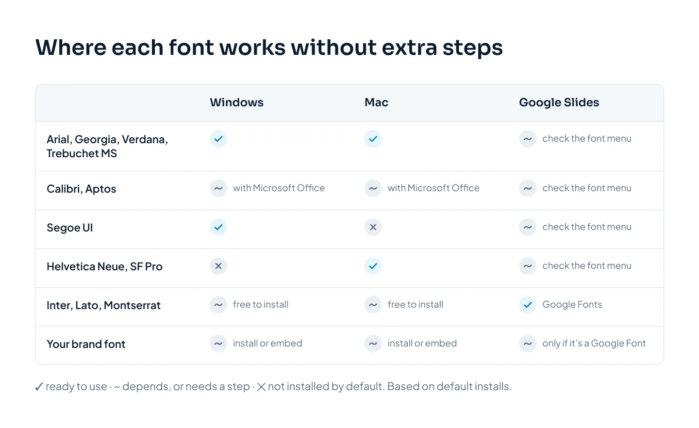
Task: Click the Windows tilde icon in Calibri, Aptos row
Action: (x=218, y=188)
